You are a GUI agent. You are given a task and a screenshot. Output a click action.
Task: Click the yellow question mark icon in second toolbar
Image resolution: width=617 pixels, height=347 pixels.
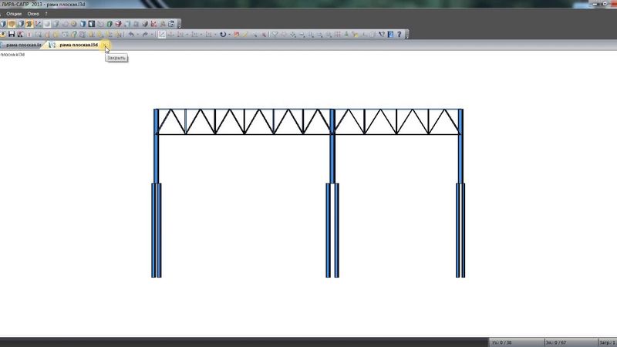click(73, 34)
